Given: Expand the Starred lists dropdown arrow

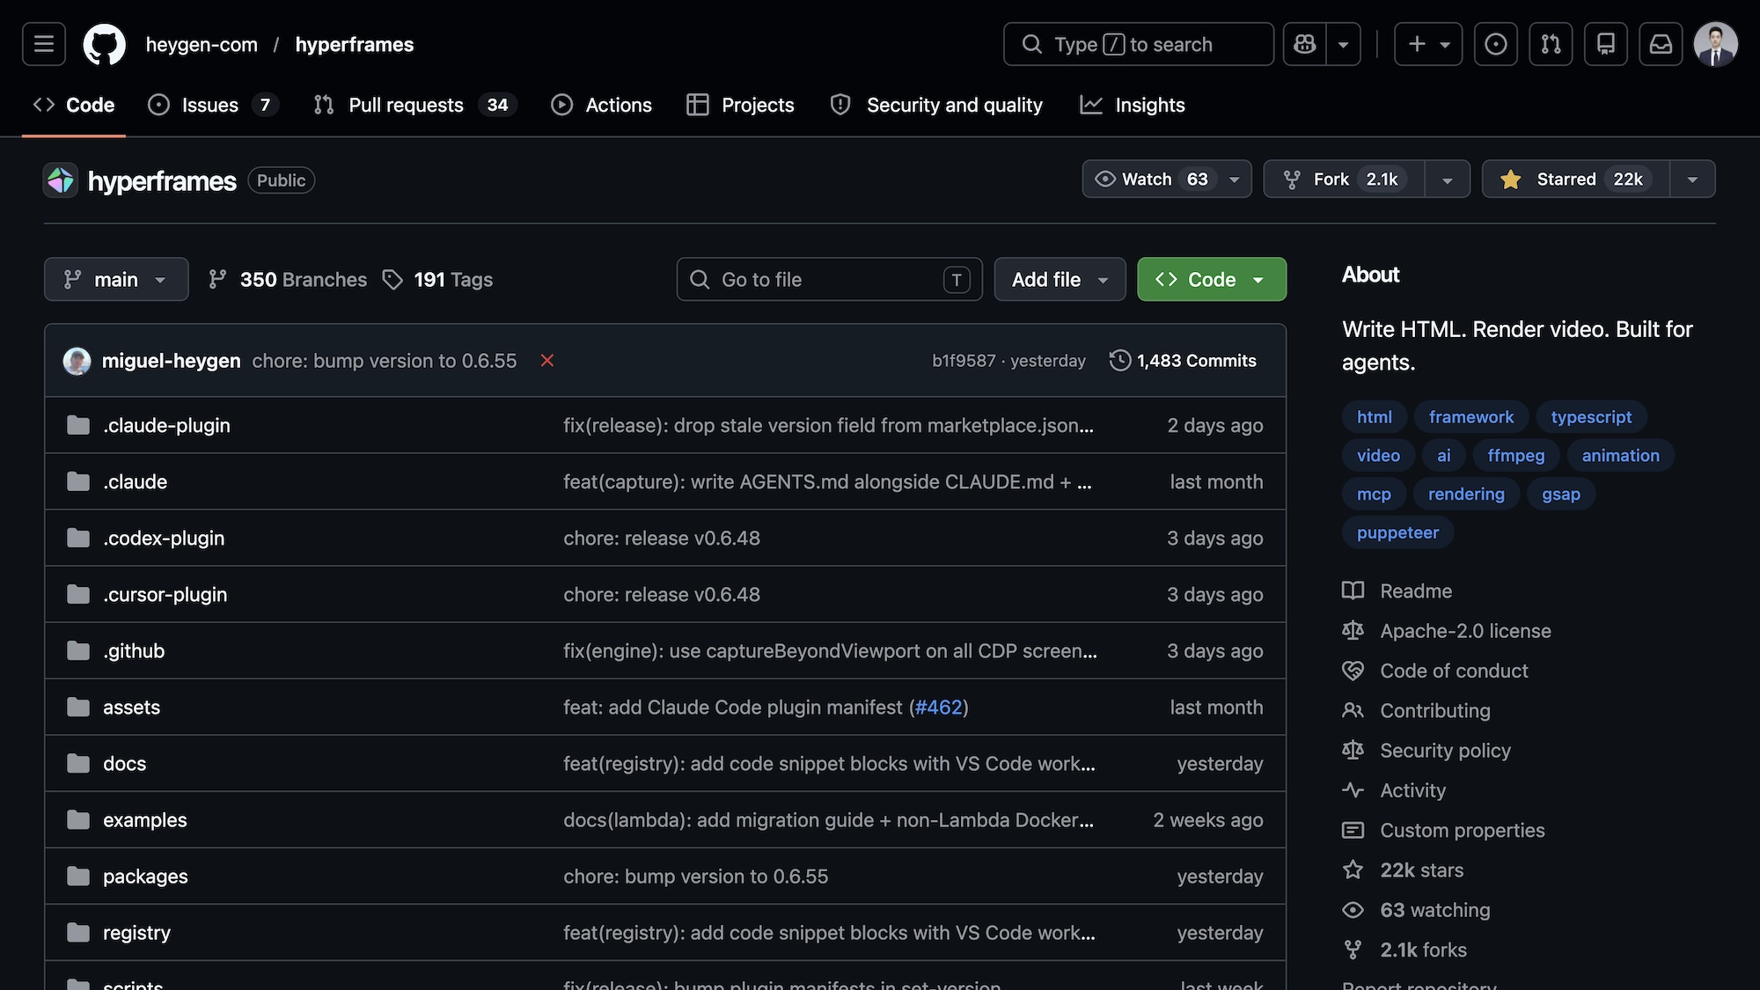Looking at the screenshot, I should pos(1692,180).
